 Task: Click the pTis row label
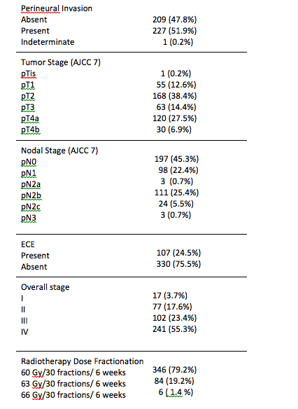coord(29,74)
